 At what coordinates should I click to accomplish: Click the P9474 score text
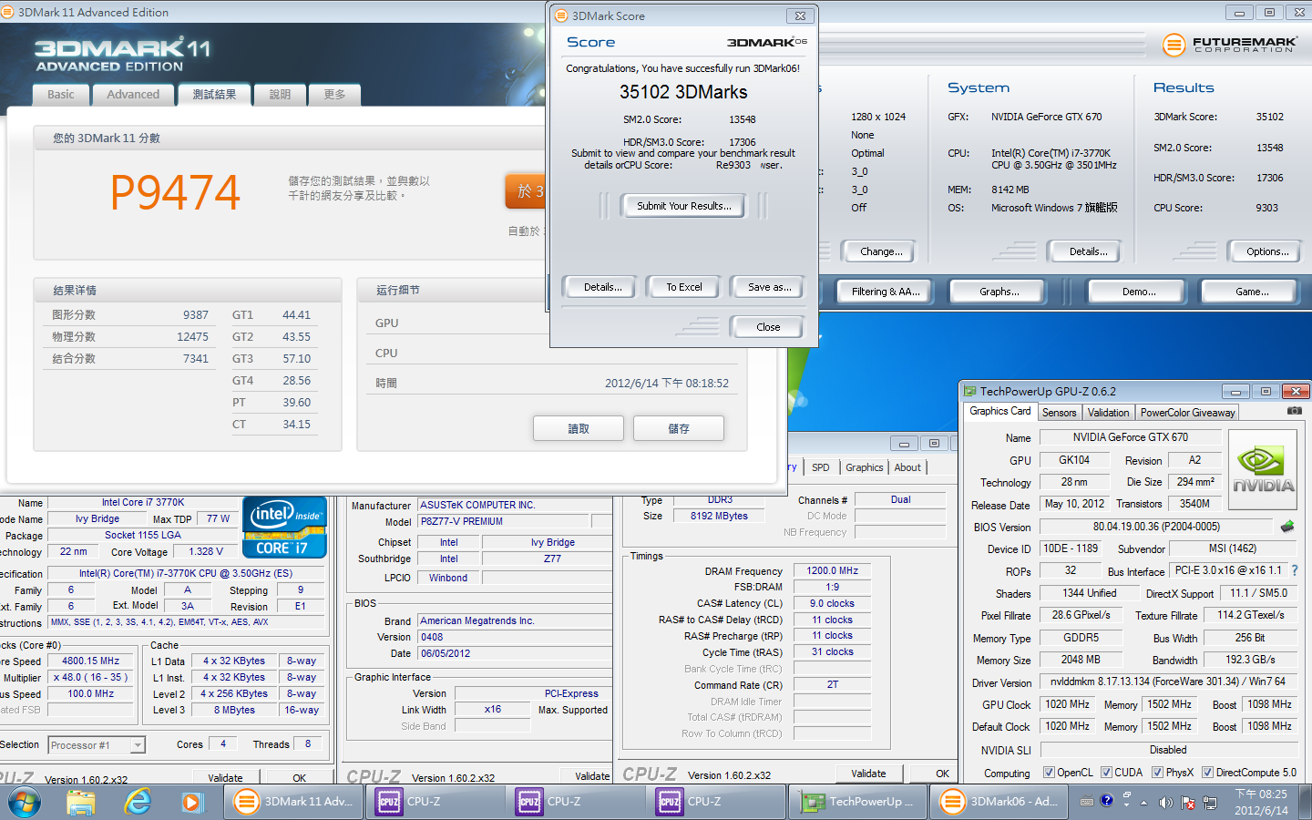click(175, 192)
